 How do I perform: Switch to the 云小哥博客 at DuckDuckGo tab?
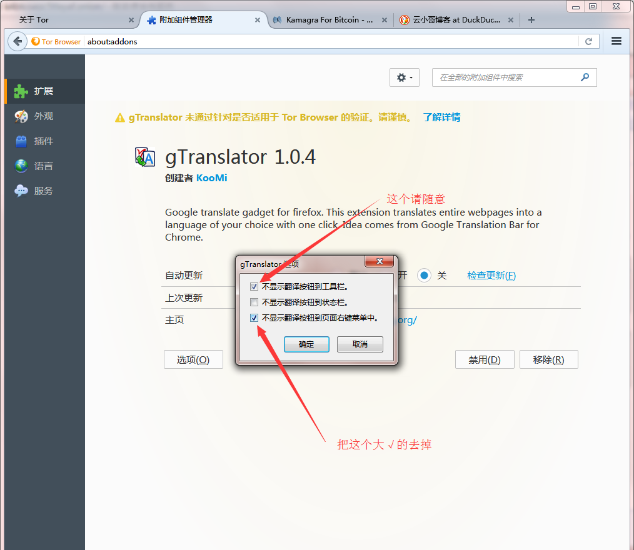point(456,20)
